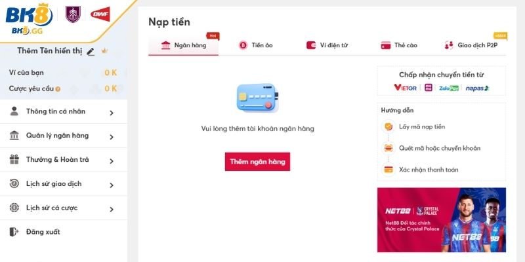Switch to the Tiền ảo tab
The width and height of the screenshot is (525, 262).
[x=257, y=45]
